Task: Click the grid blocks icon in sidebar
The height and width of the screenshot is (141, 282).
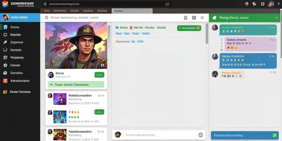Action: pos(5,58)
